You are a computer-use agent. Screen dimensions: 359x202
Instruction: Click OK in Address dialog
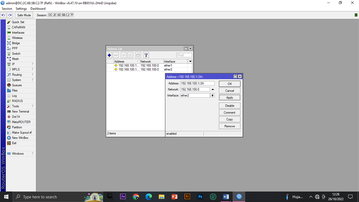(229, 84)
